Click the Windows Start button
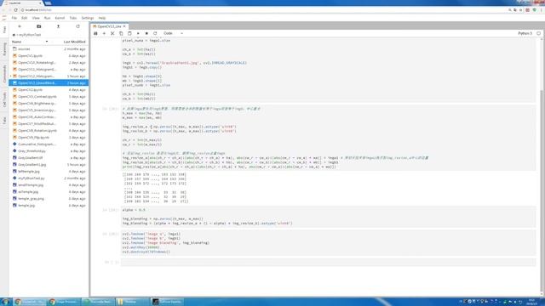Viewport: 545px width, 306px height. tap(6, 302)
